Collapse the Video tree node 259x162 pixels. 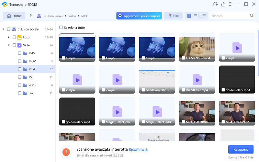click(9, 45)
